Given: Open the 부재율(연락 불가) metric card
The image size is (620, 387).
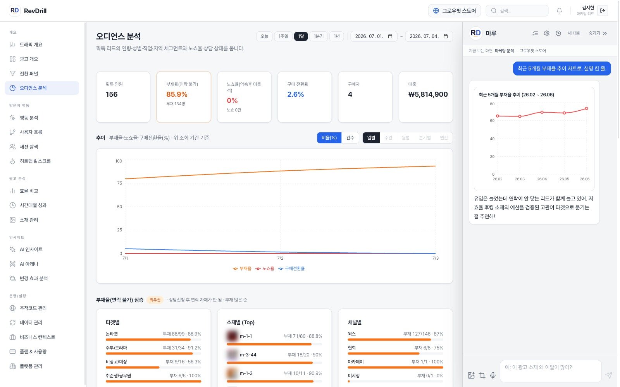Looking at the screenshot, I should coord(184,97).
